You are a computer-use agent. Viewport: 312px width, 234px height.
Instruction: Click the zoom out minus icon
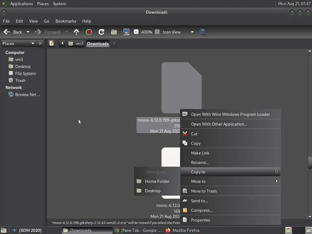[136, 32]
